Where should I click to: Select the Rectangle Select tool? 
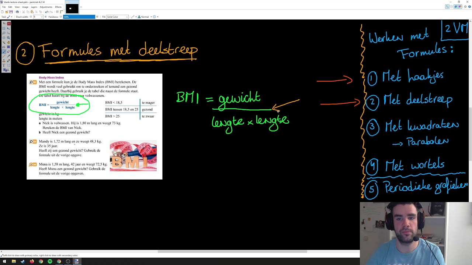click(x=4, y=28)
